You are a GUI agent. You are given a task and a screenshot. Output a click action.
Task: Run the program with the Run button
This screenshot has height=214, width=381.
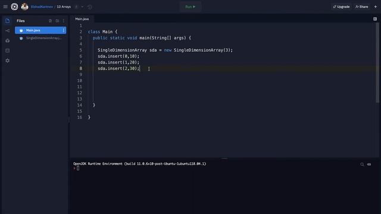coord(190,7)
